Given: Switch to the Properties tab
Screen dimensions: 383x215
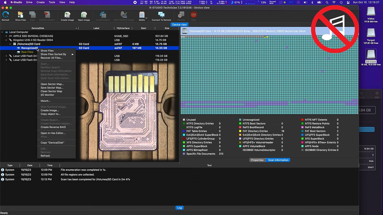Looking at the screenshot, I should [257, 160].
